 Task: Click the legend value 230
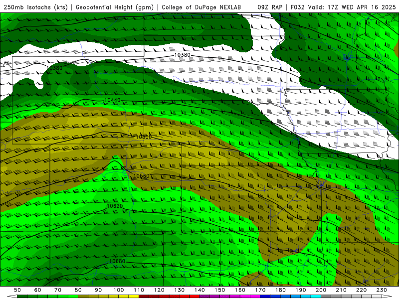382,290
